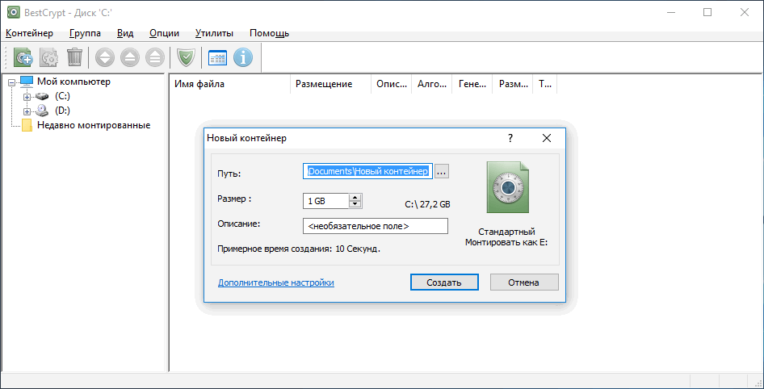Viewport: 764px width, 389px height.
Task: Decrease container size with down arrow
Action: tap(355, 204)
